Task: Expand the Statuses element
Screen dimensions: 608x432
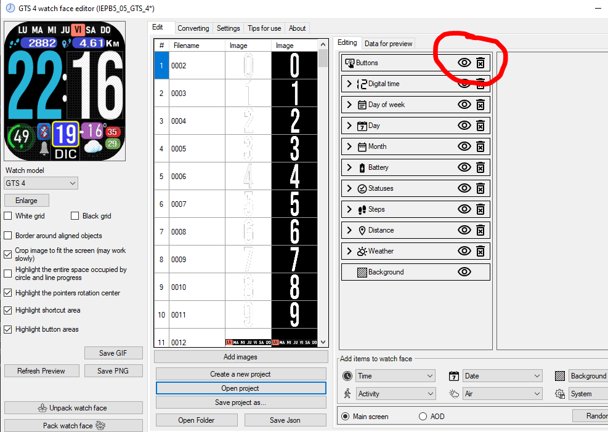Action: point(349,188)
